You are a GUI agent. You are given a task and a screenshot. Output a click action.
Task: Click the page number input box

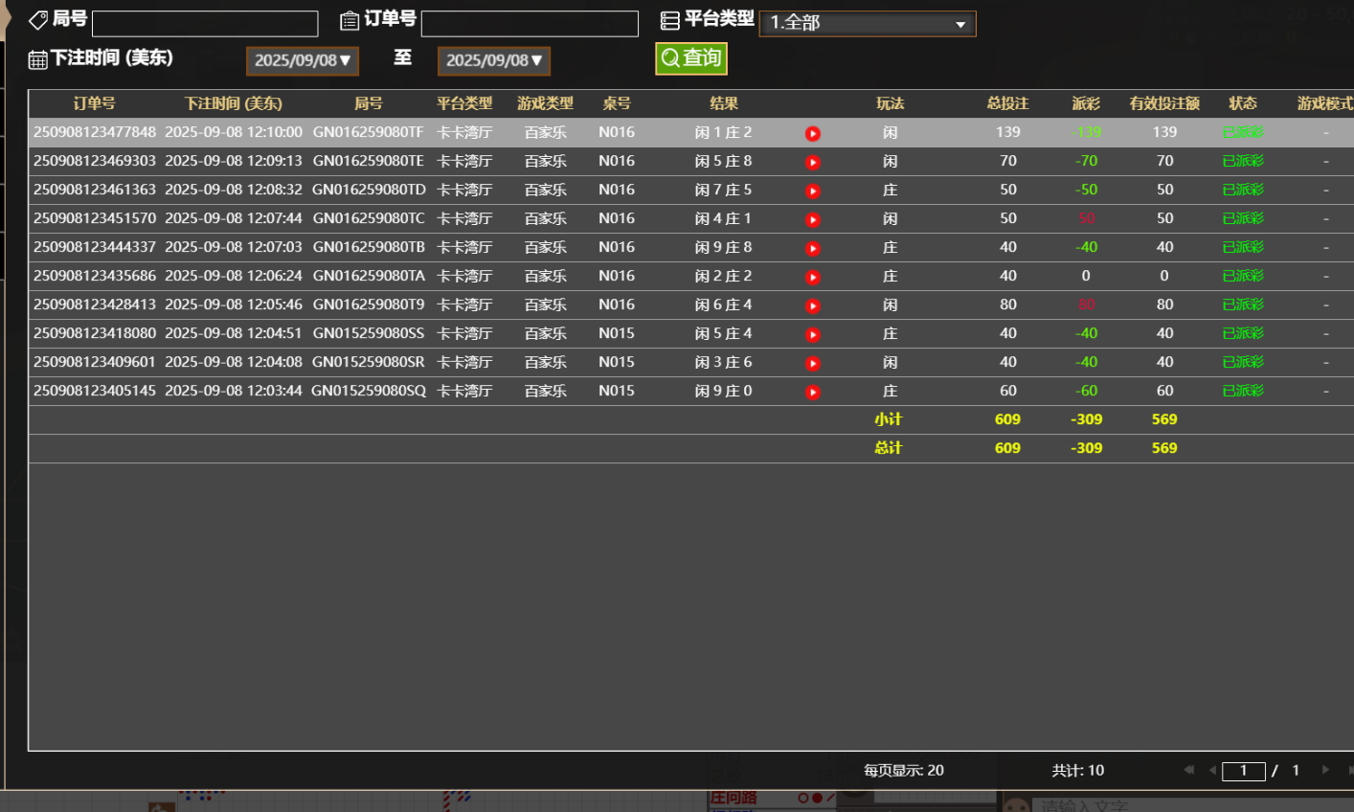(x=1243, y=771)
